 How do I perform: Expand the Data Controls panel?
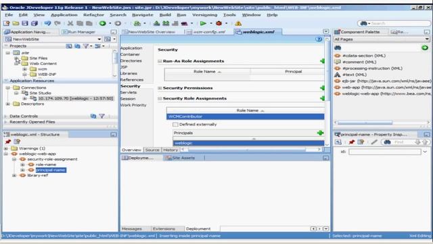click(x=5, y=116)
